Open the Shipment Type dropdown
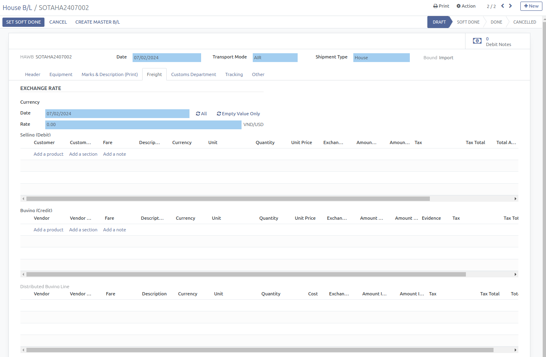Screen dimensions: 546x357 coord(381,58)
